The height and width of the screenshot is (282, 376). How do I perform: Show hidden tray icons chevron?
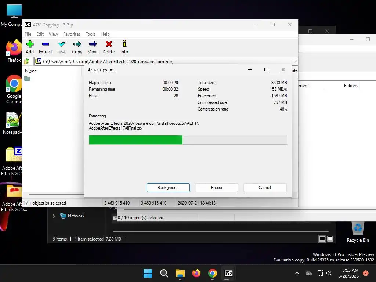(297, 273)
